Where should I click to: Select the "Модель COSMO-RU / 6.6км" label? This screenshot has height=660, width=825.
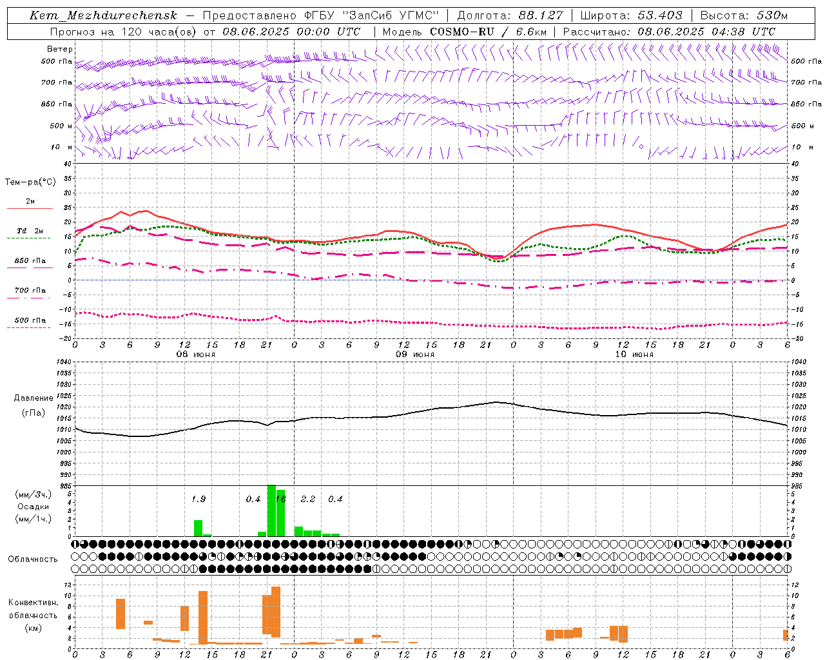pyautogui.click(x=465, y=32)
